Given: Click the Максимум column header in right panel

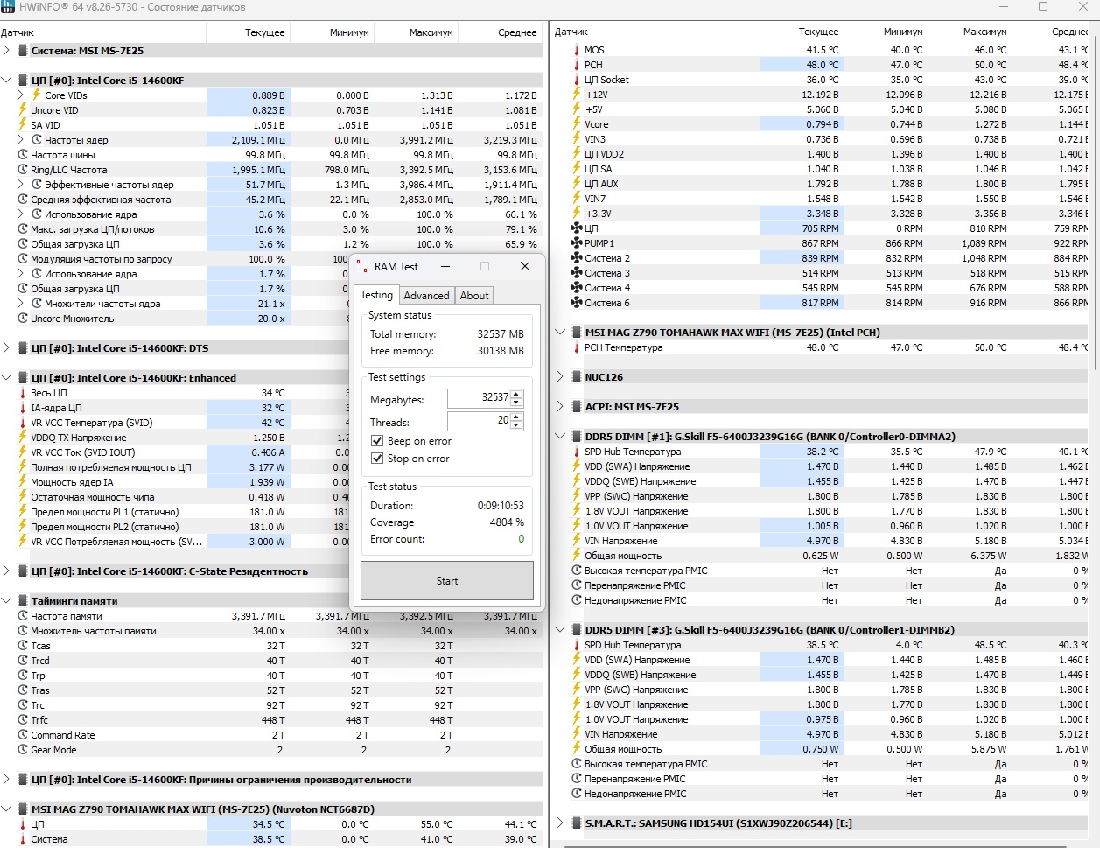Looking at the screenshot, I should [x=971, y=32].
